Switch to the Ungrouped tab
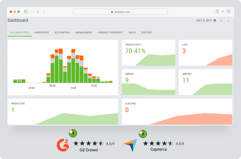The width and height of the screenshot is (241, 159). click(x=42, y=32)
